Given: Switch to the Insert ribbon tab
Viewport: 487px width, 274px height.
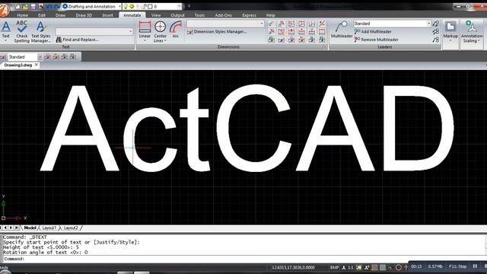Looking at the screenshot, I should pyautogui.click(x=108, y=15).
